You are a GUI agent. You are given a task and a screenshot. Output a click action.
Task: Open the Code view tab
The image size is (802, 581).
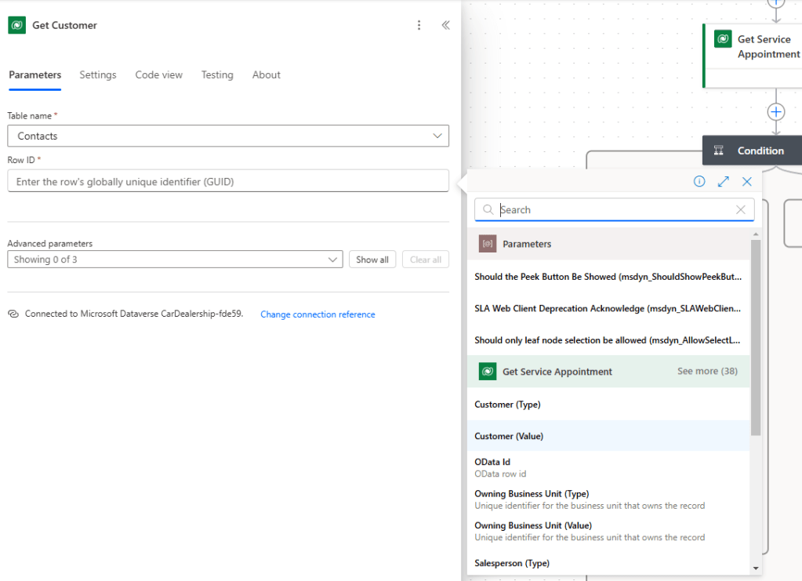point(158,75)
